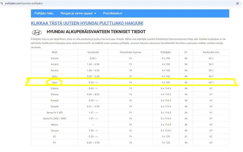243x152 pixels.
Task: Click the Klikkaa tästä uuteen Hyundai pulttijako hakuun link
Action: pos(87,23)
